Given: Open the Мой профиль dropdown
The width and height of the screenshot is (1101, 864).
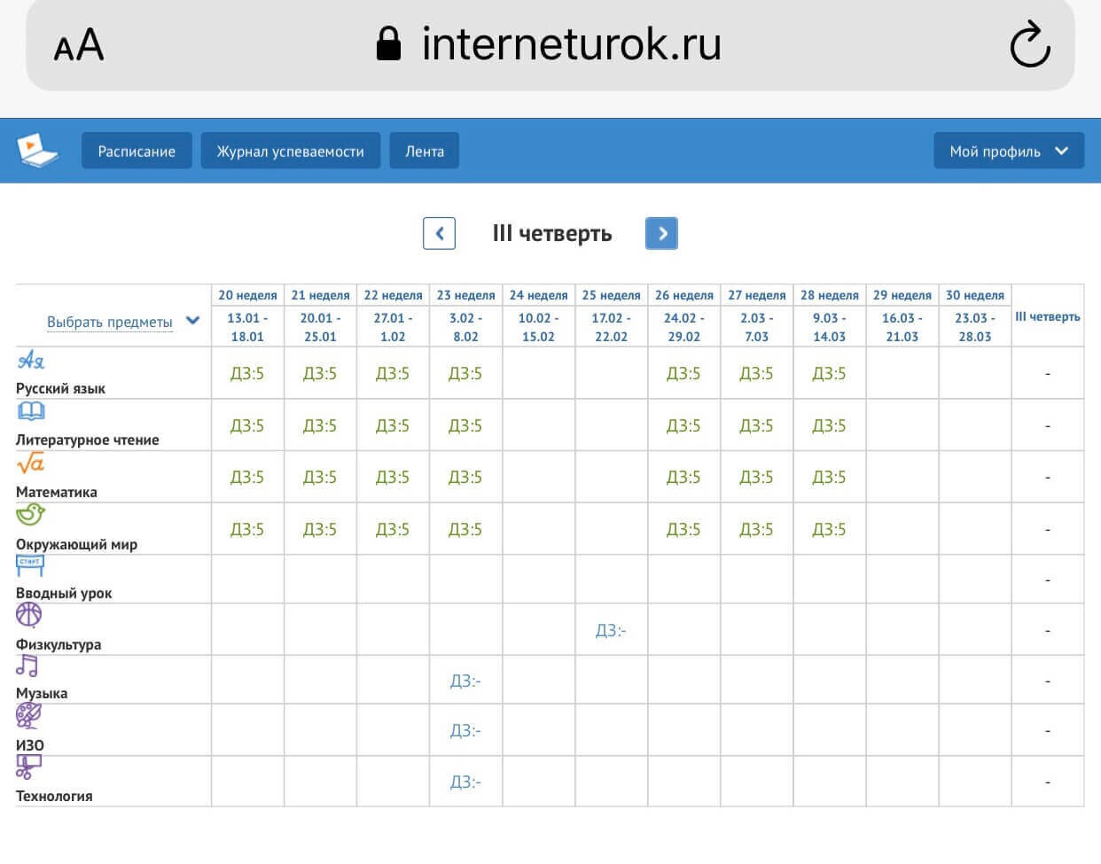Looking at the screenshot, I should [x=1008, y=152].
